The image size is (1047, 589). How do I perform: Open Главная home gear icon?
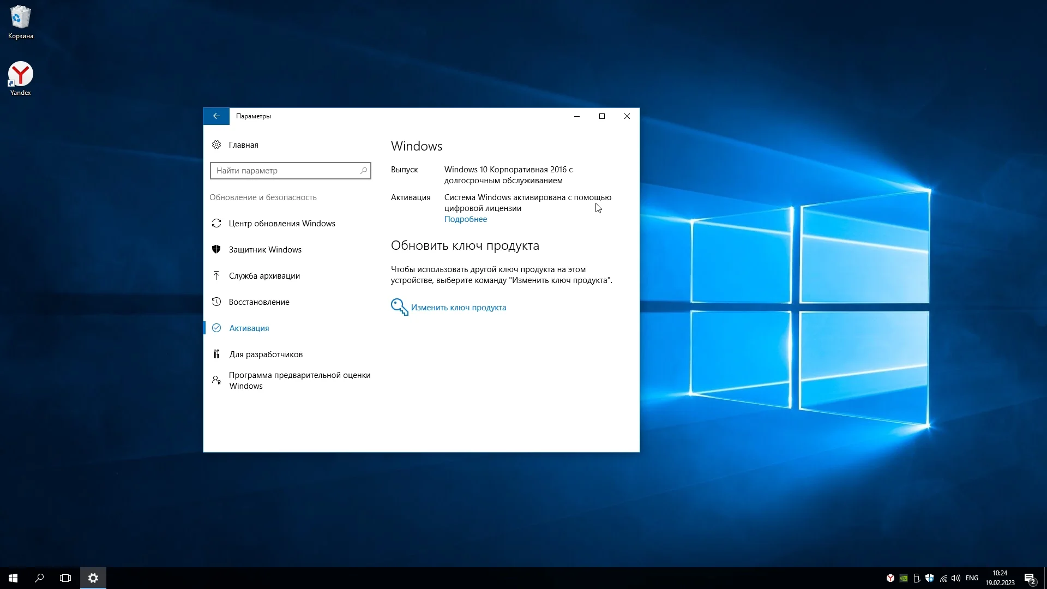216,145
